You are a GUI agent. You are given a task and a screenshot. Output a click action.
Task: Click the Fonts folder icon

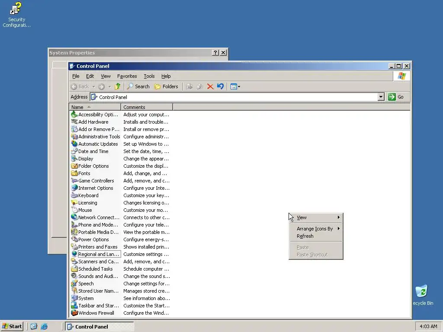click(74, 173)
